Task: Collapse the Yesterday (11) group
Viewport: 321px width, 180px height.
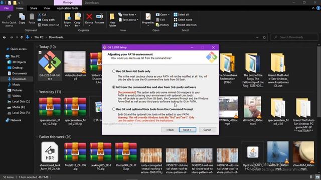Action: coord(37,92)
